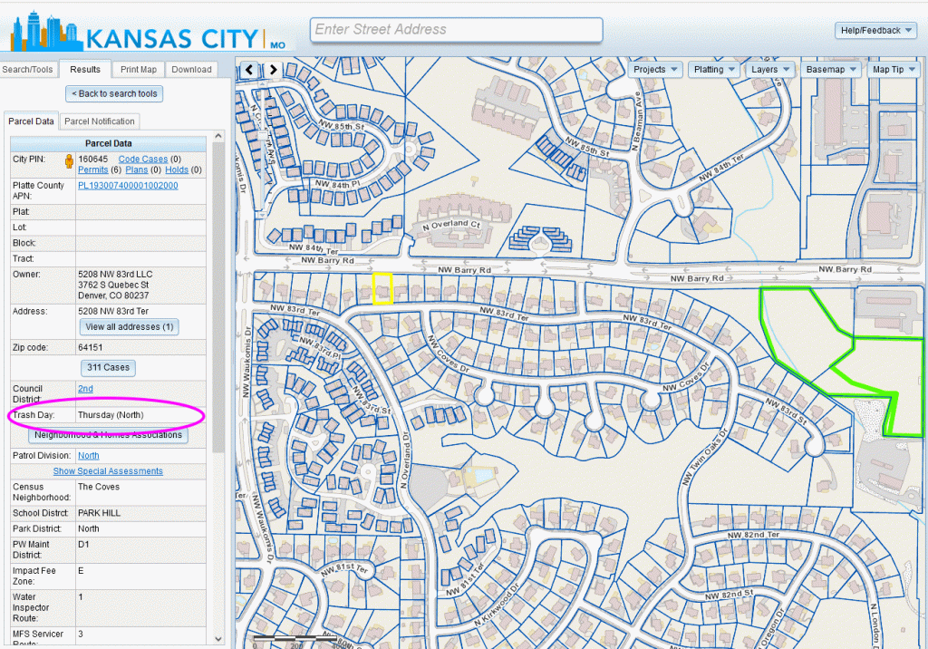Open the Basemap dropdown
The image size is (928, 649).
830,70
